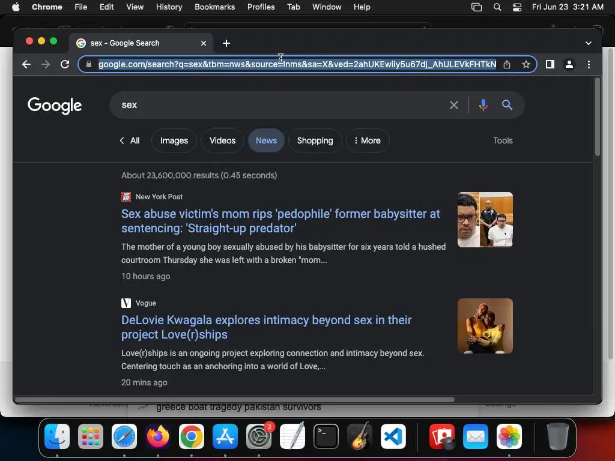Open the History menu

coord(169,7)
